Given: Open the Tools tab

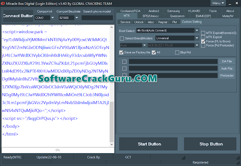Looking at the screenshot, I should coord(212,11).
